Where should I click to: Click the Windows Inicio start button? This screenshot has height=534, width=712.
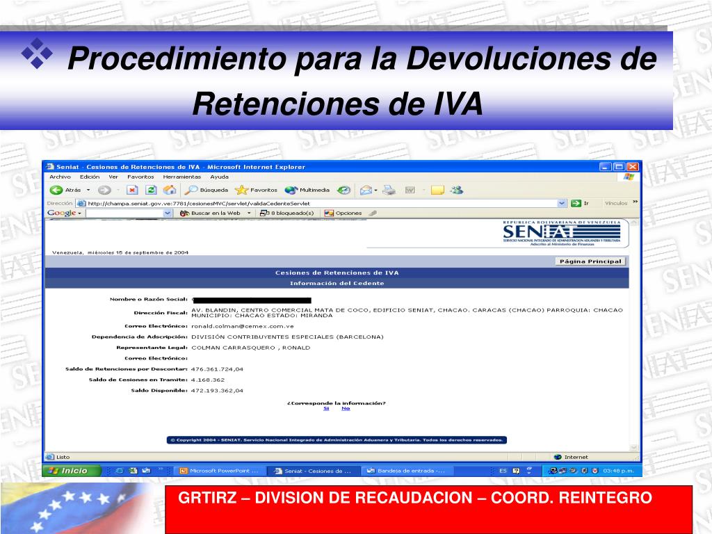(72, 471)
